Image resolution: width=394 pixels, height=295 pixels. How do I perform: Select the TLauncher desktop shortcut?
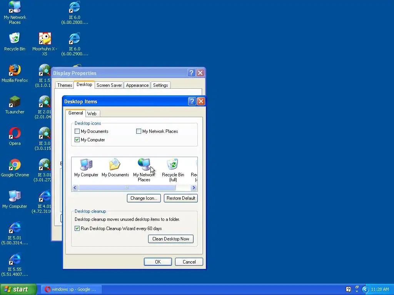point(15,105)
